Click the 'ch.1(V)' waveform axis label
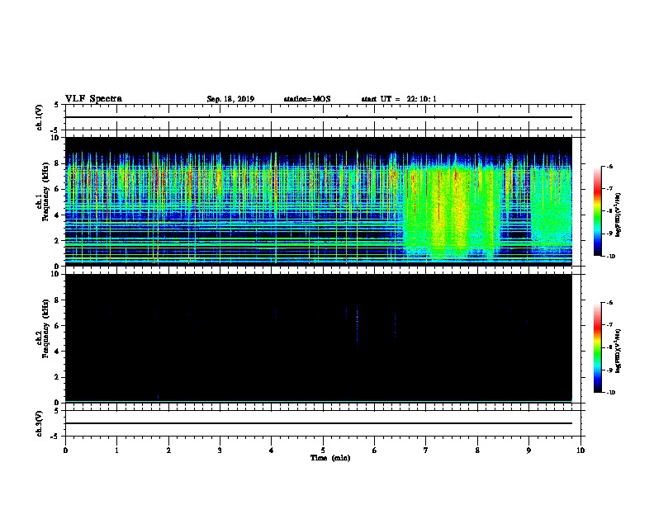The width and height of the screenshot is (654, 505). [x=39, y=117]
